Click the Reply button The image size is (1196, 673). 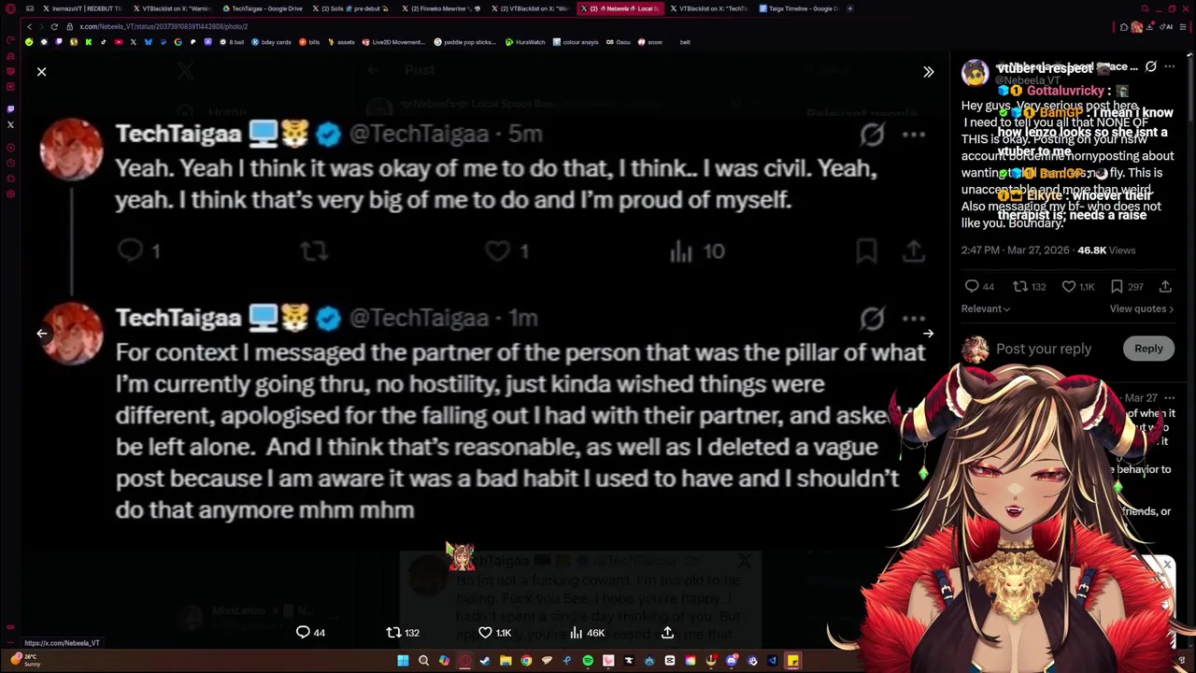tap(1148, 349)
